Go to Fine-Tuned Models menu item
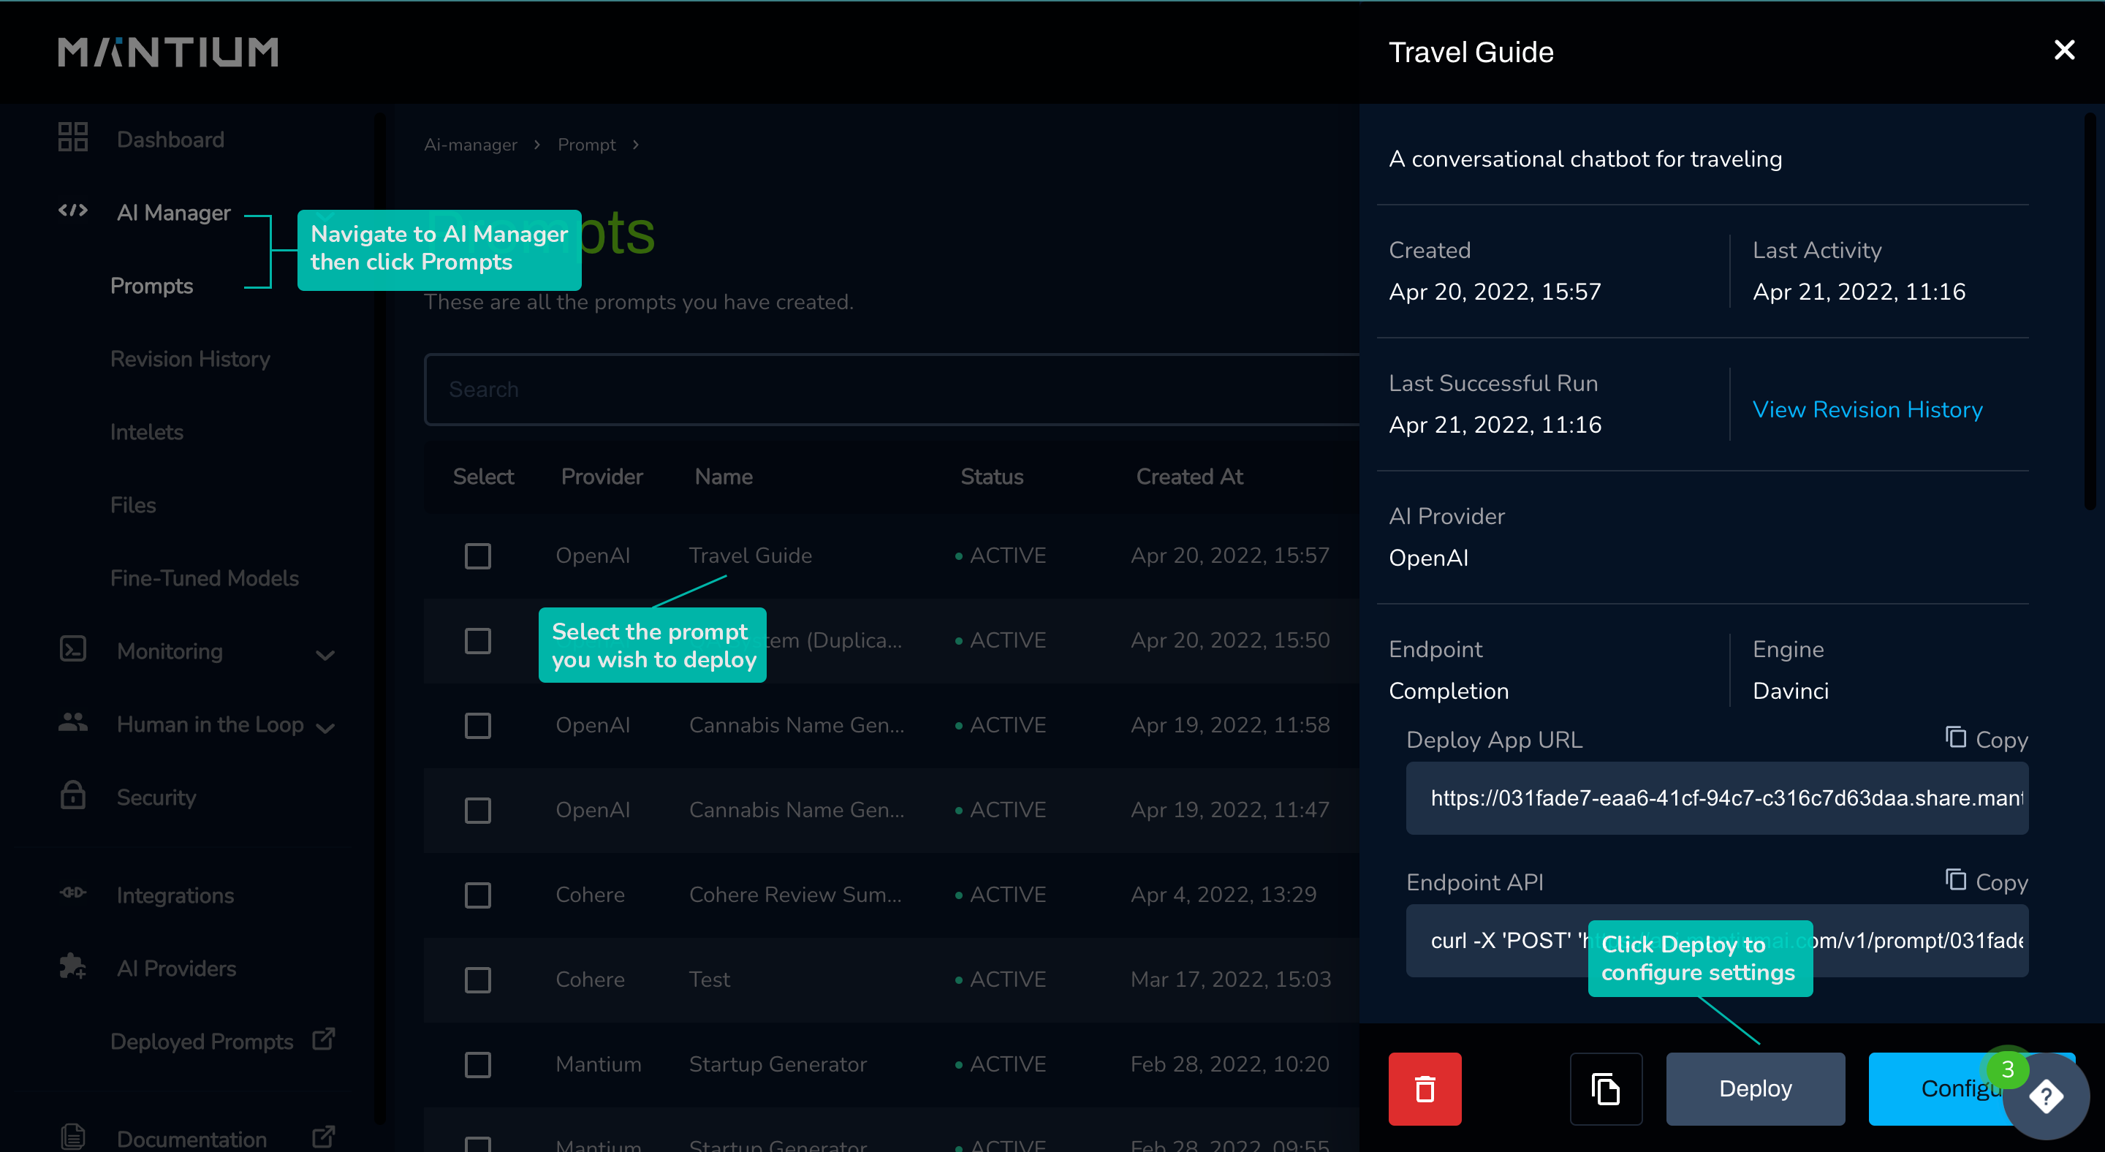2105x1152 pixels. coord(205,577)
